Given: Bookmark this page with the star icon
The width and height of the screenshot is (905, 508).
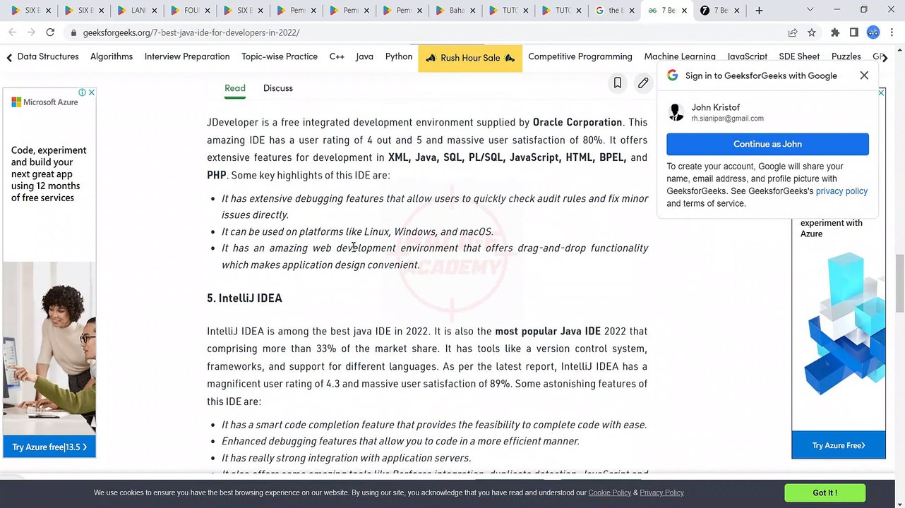Looking at the screenshot, I should tap(812, 32).
